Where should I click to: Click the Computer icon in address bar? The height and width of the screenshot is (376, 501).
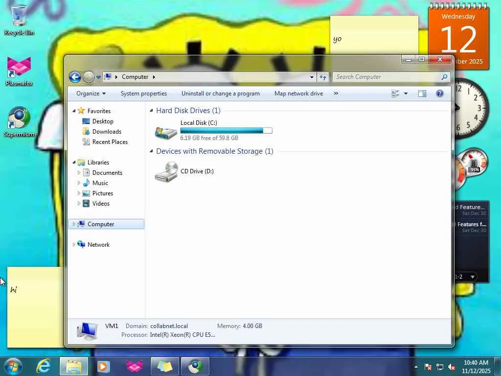(108, 77)
